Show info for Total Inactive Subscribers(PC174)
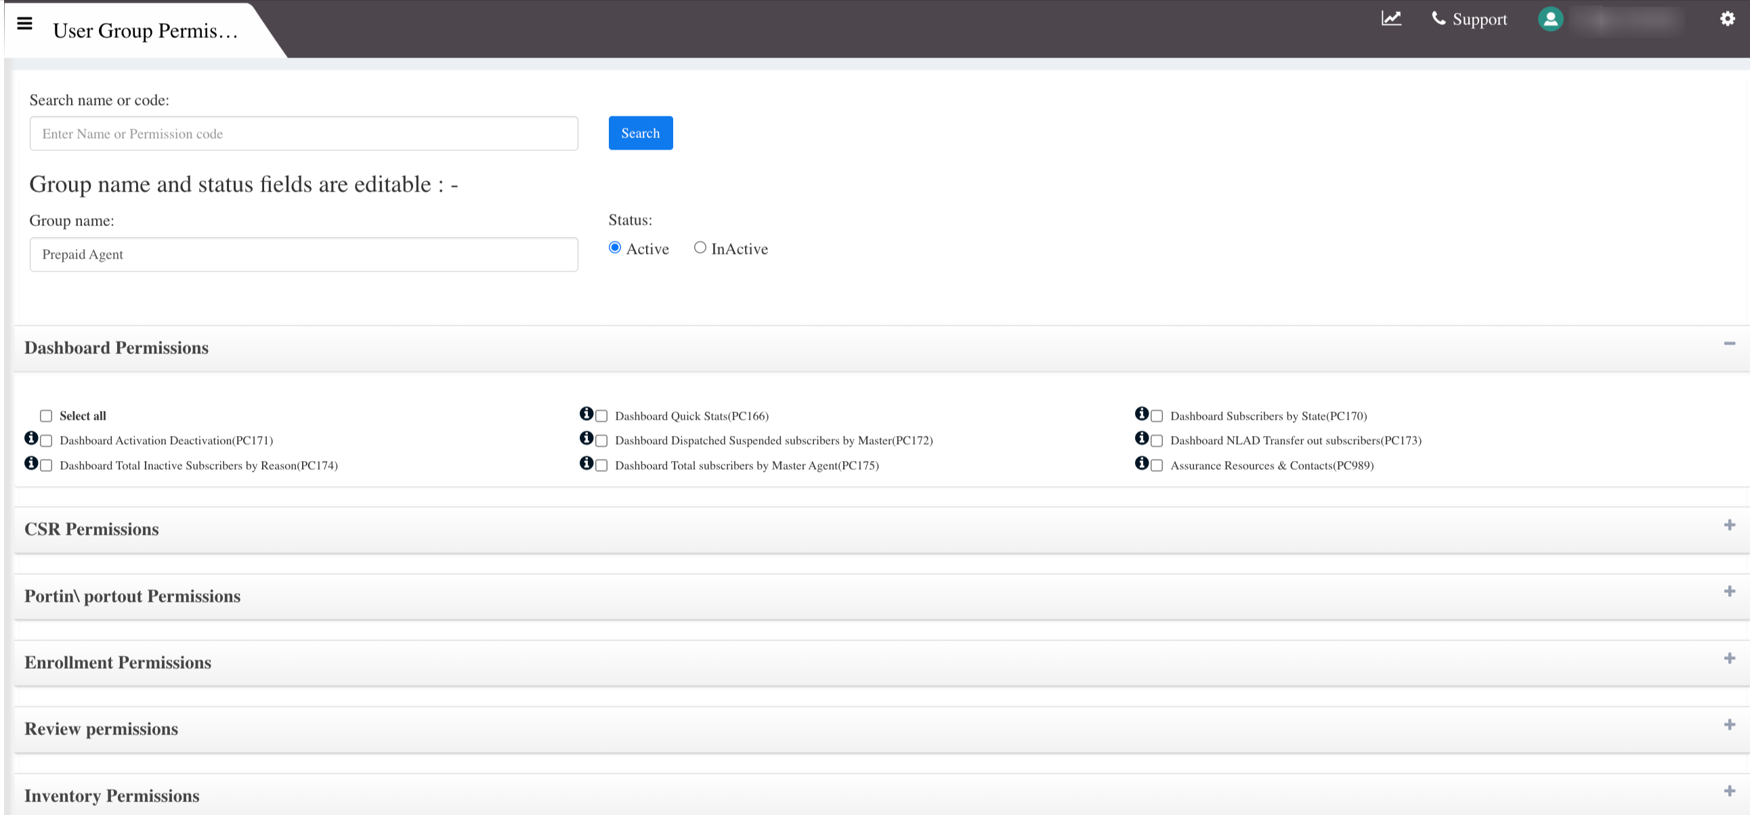This screenshot has width=1750, height=815. pyautogui.click(x=31, y=463)
